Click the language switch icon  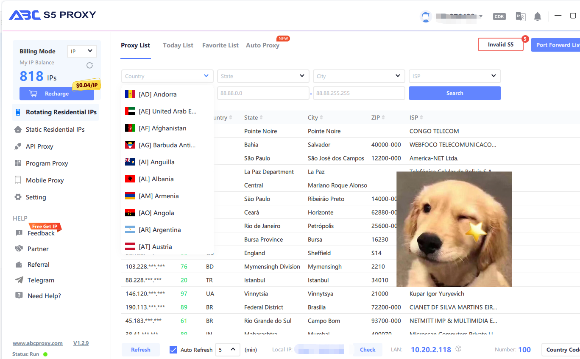[x=520, y=17]
